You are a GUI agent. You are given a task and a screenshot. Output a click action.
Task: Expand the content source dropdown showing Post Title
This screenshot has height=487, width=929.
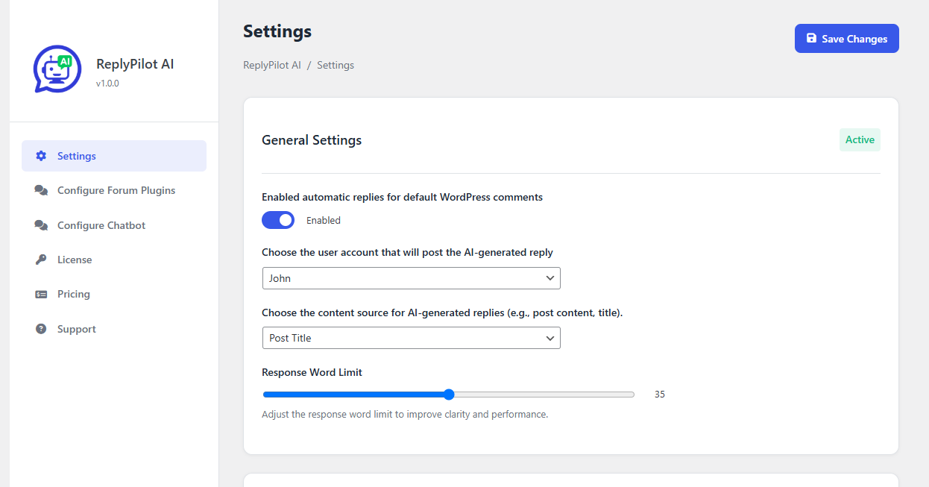tap(411, 338)
